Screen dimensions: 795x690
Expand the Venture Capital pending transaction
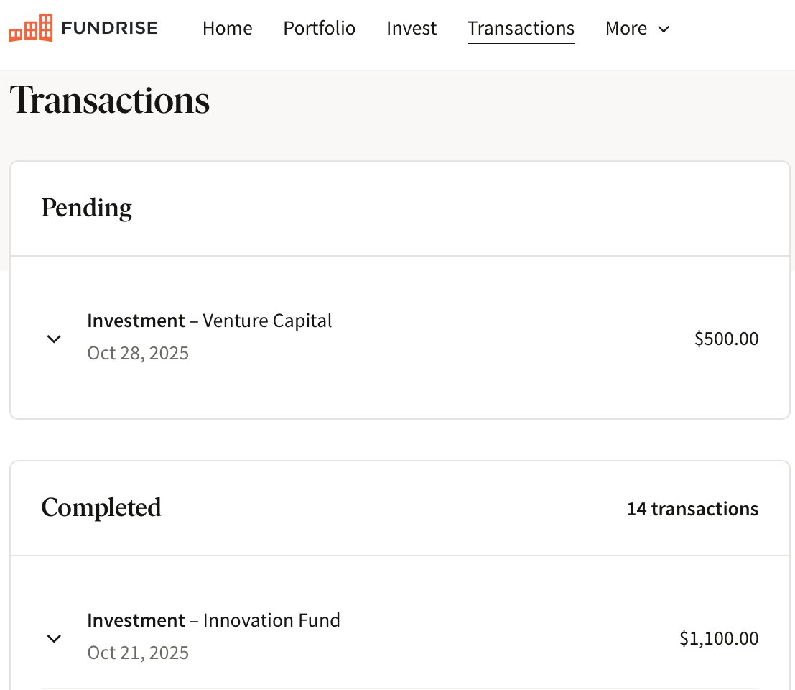point(54,339)
